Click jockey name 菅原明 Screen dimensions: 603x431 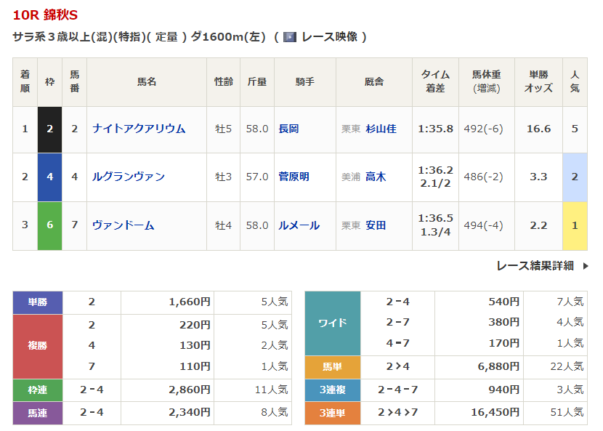click(x=294, y=177)
